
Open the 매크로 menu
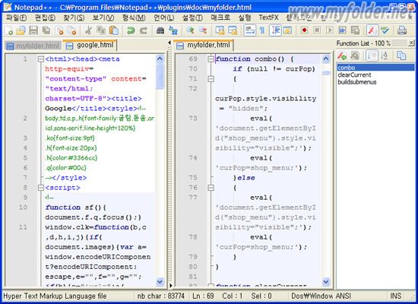tap(220, 17)
